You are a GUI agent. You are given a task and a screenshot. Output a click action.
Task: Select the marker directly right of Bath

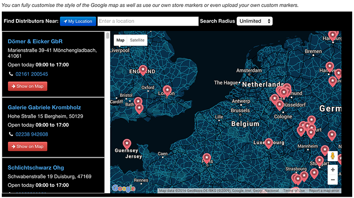coord(138,102)
